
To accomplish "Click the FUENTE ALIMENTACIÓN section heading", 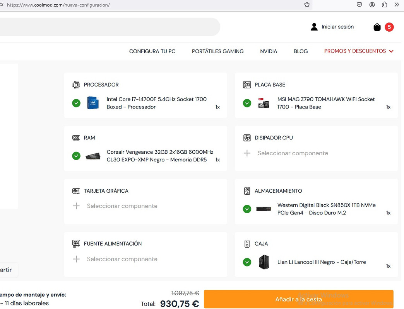I will tap(113, 244).
